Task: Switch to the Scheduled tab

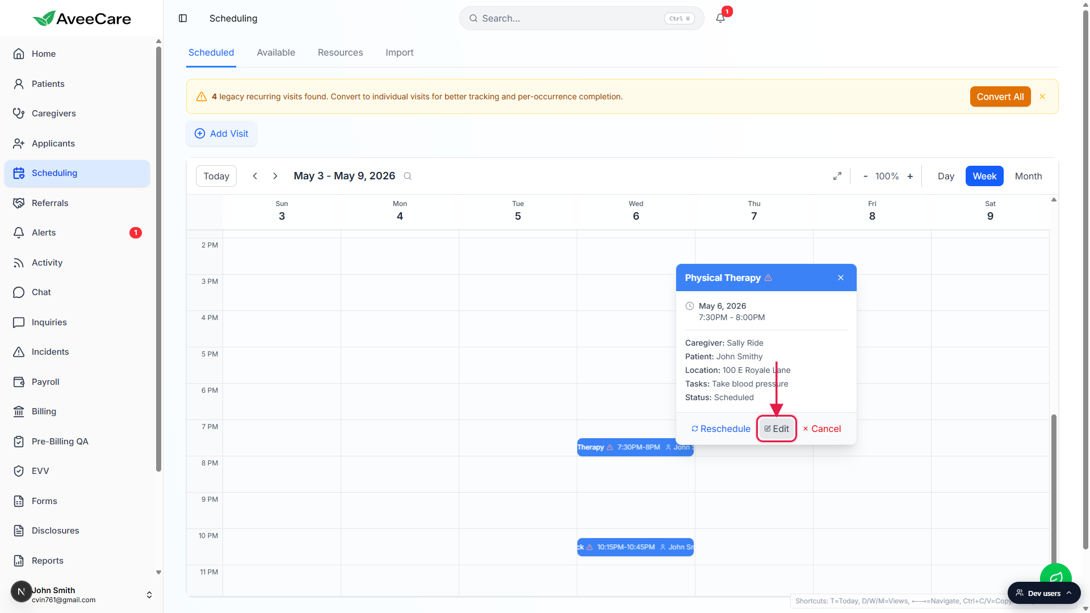Action: (211, 52)
